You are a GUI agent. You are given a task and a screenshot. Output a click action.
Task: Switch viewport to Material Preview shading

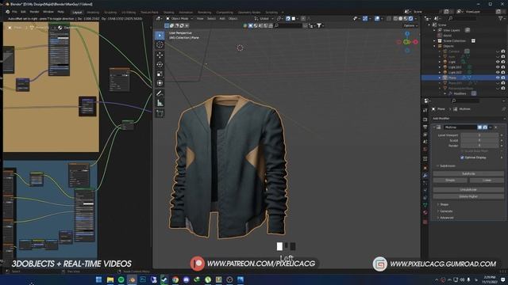click(406, 19)
